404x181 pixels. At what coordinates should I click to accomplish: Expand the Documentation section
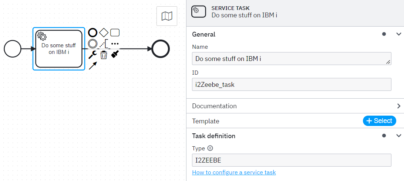point(398,106)
